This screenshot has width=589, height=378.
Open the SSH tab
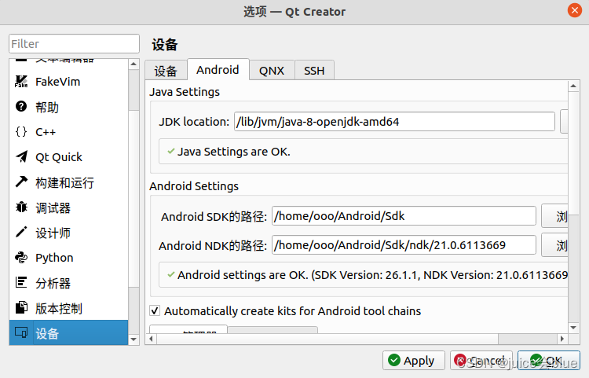point(314,70)
